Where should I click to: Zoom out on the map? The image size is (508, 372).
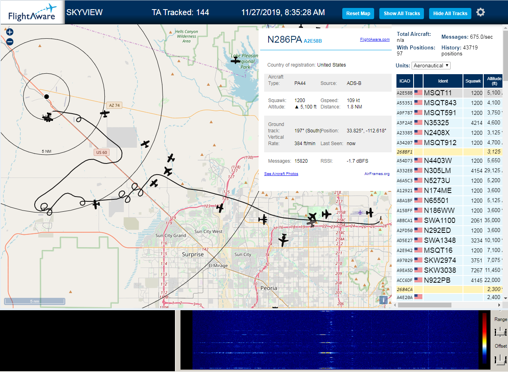point(10,41)
